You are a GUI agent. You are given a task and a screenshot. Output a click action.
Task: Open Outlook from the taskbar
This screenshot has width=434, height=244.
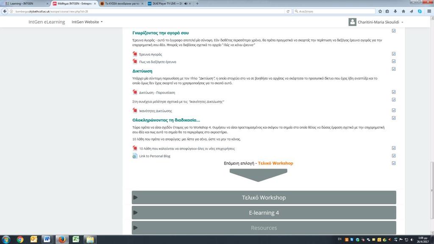(34, 239)
